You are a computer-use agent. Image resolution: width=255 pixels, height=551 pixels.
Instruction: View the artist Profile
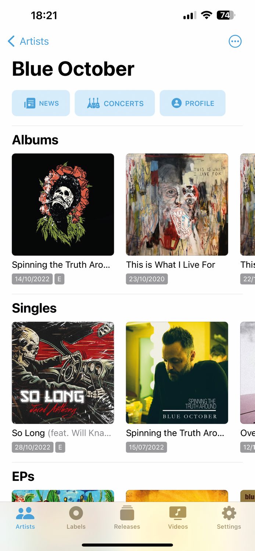(193, 103)
